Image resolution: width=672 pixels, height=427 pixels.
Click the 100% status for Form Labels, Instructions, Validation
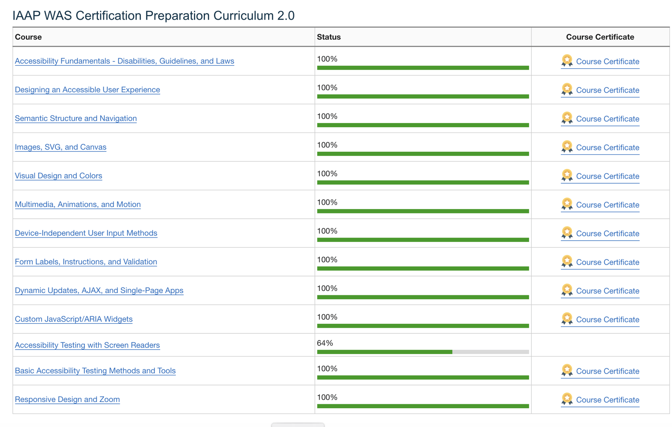327,259
